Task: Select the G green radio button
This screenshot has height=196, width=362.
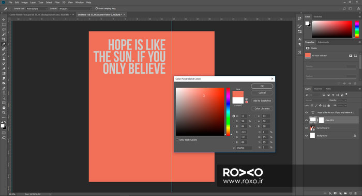Action: point(234,137)
